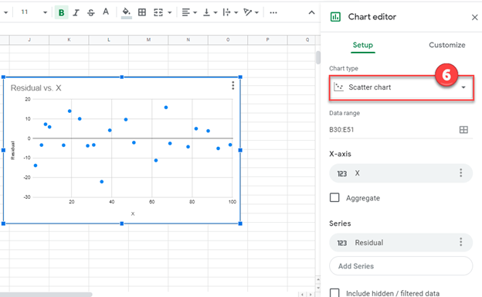The height and width of the screenshot is (297, 482).
Task: Click the vertical scrollbar thumb
Action: (x=318, y=57)
